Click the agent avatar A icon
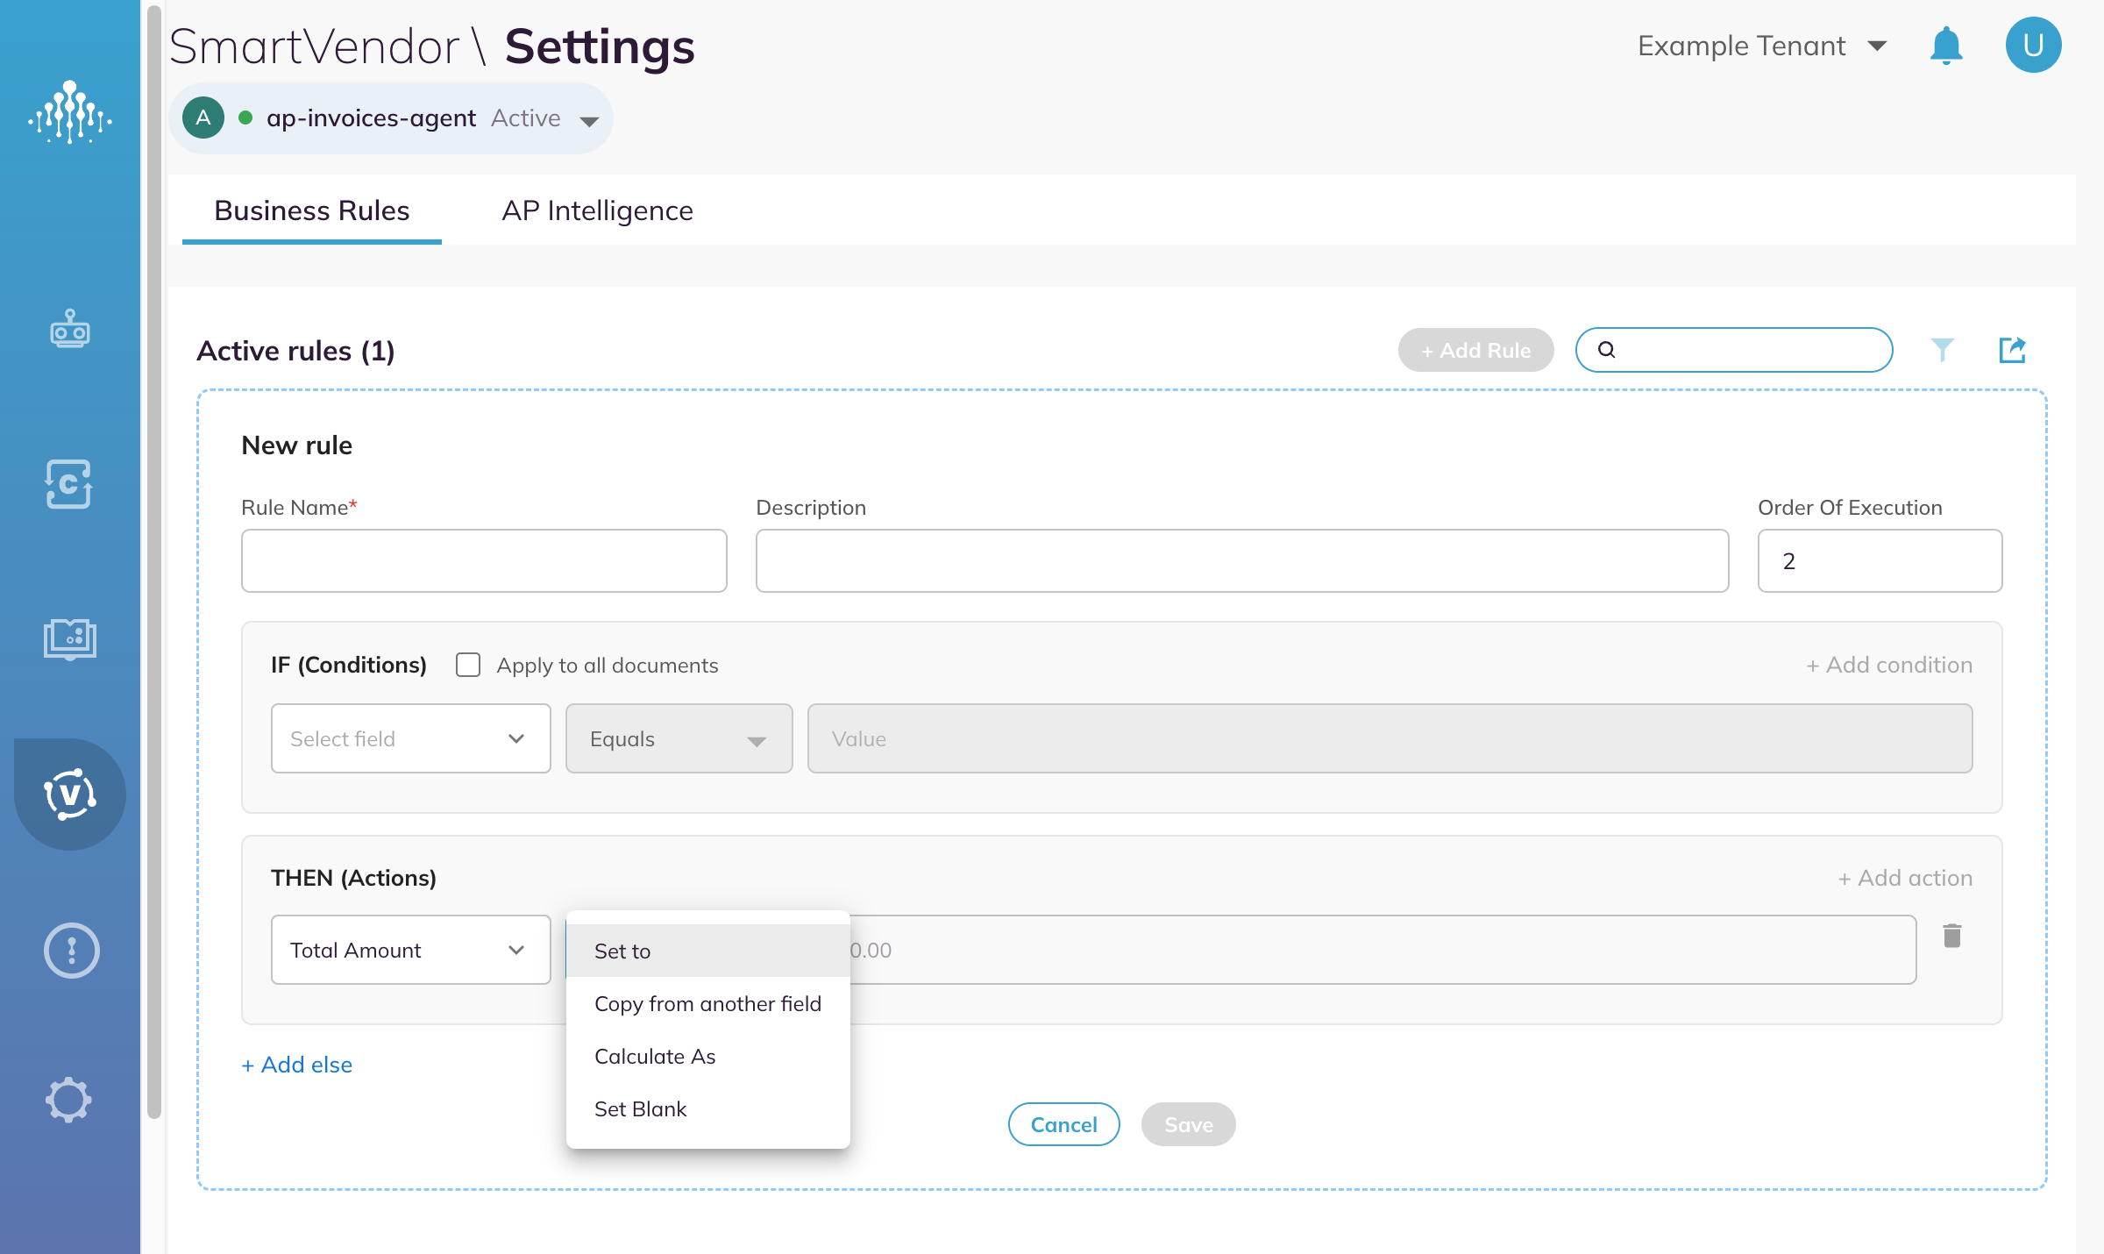The width and height of the screenshot is (2104, 1254). tap(203, 118)
